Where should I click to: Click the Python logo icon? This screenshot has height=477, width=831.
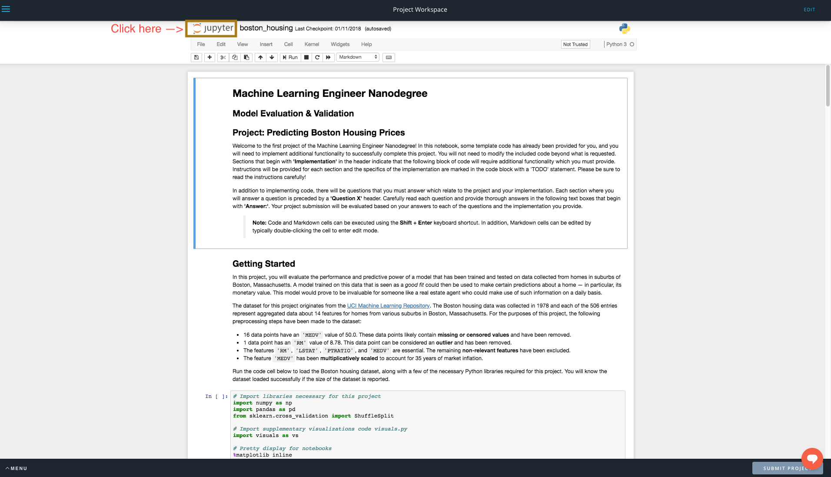click(x=625, y=29)
